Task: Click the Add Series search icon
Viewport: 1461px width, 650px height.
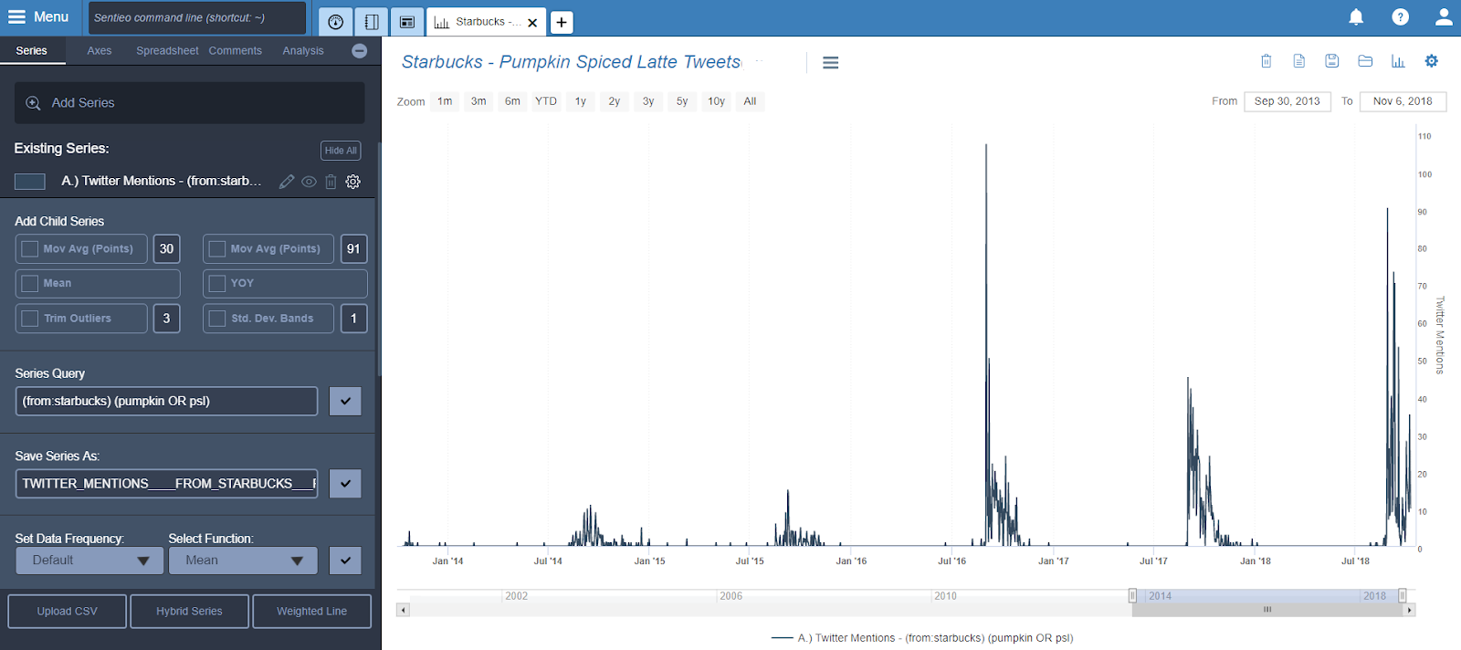Action: pos(33,103)
